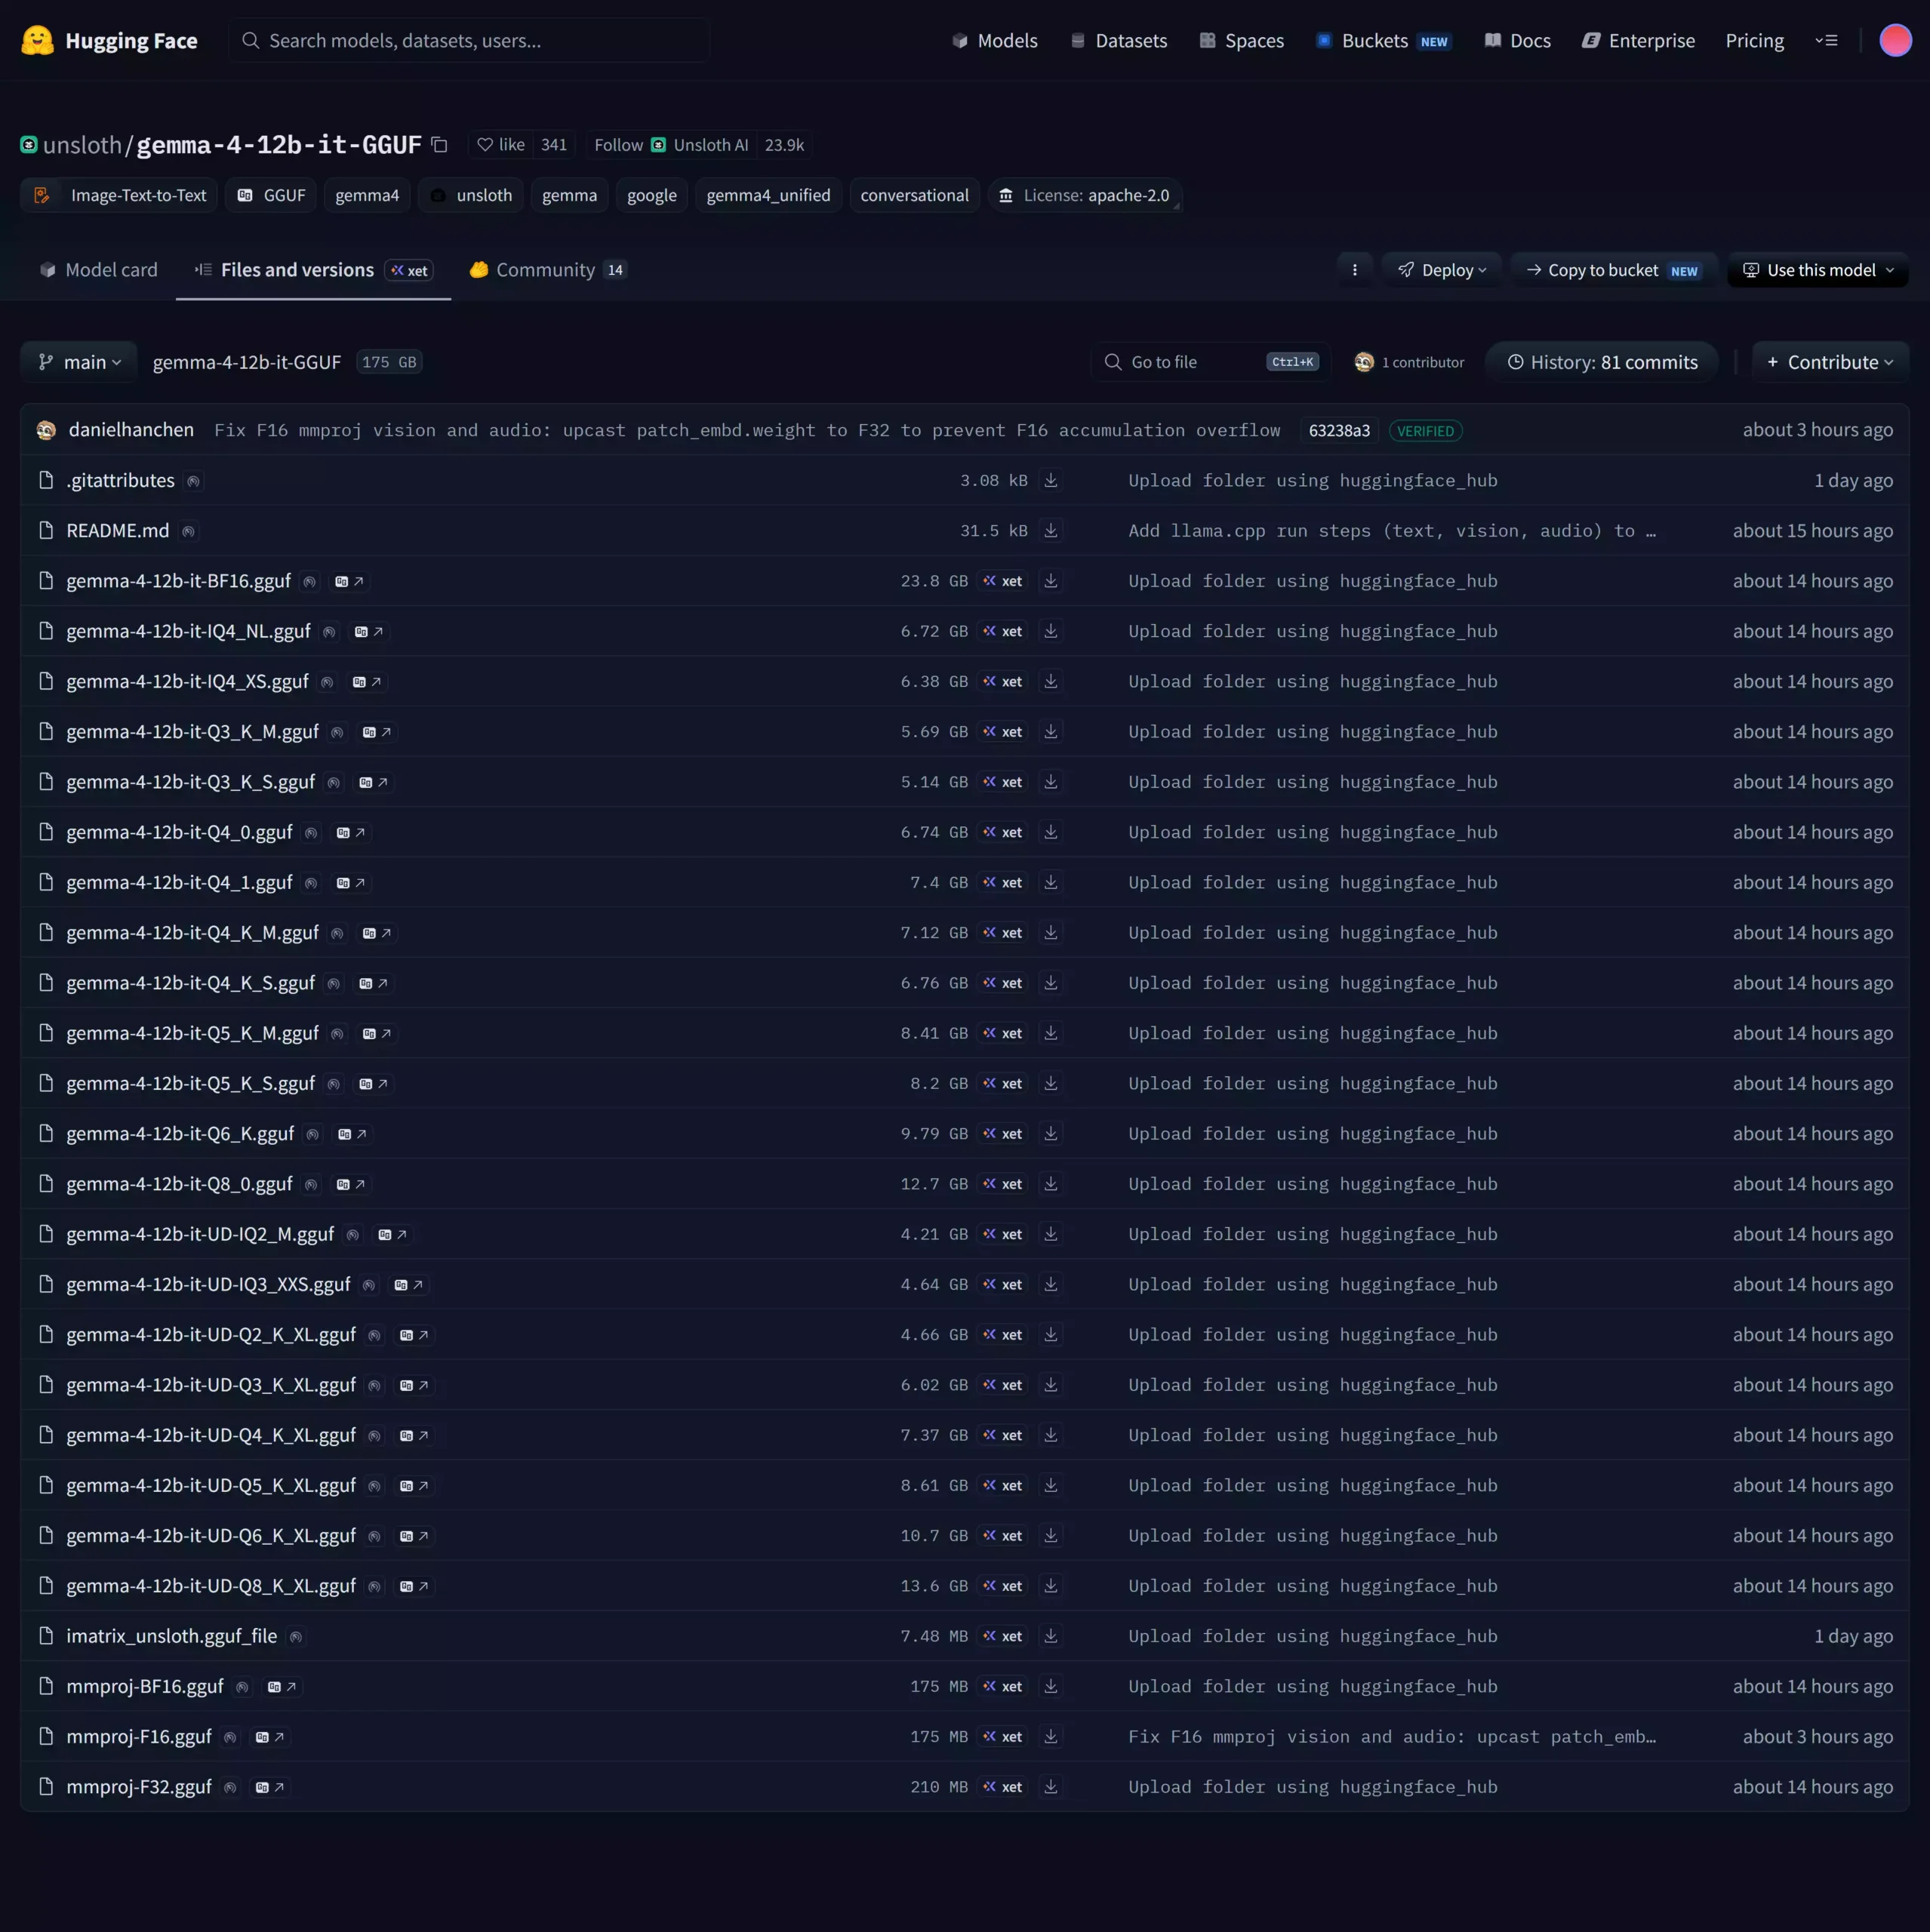Open Enterprise in top navigation

(x=1639, y=41)
